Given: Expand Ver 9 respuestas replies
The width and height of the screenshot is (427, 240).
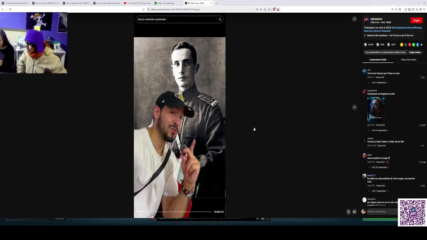Looking at the screenshot, I should [x=380, y=191].
